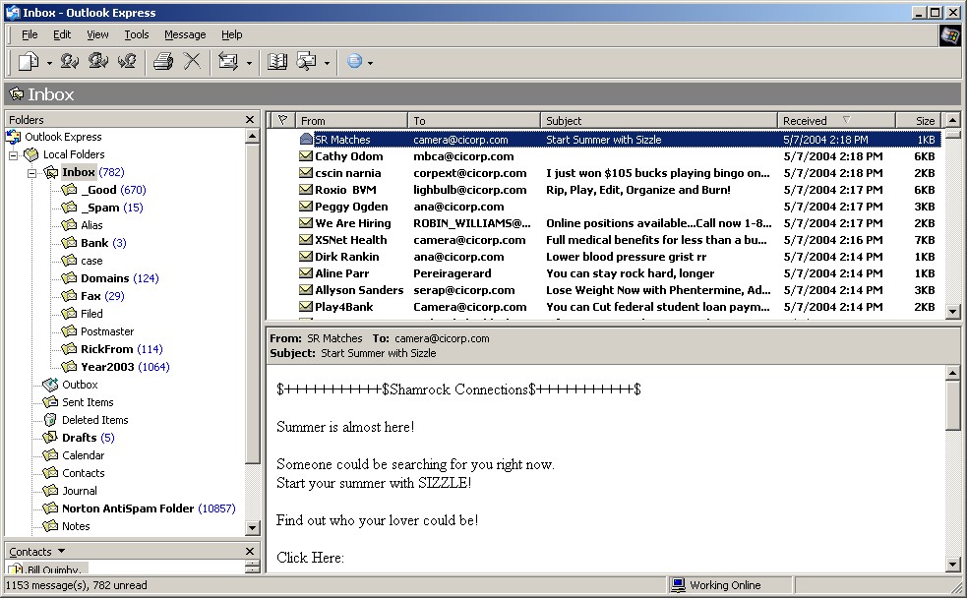Sort messages by the Received column header
967x598 pixels.
tap(836, 120)
